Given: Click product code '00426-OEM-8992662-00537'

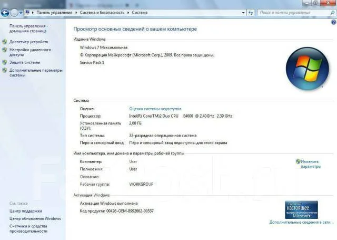Looking at the screenshot, I should coord(130,211).
